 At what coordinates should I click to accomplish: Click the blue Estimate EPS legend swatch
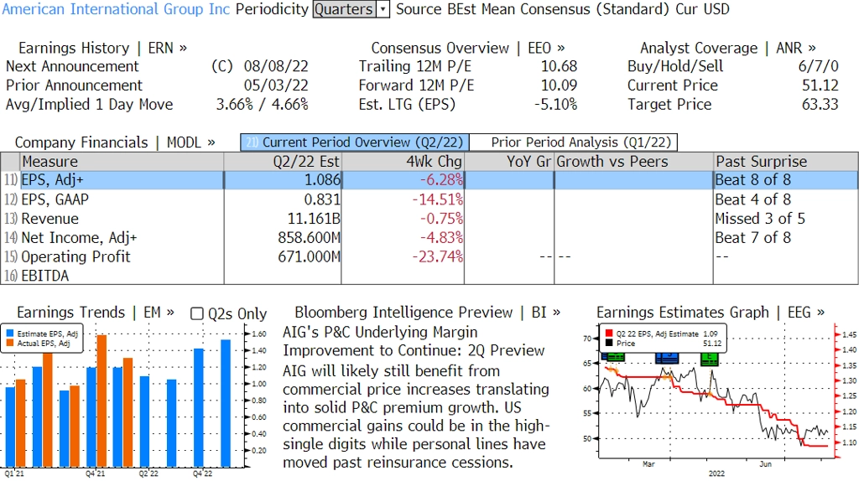(10, 334)
